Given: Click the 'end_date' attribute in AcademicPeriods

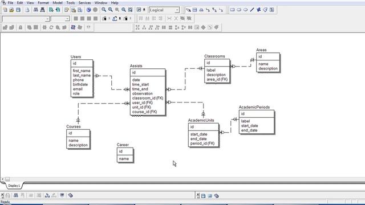Looking at the screenshot, I should pyautogui.click(x=249, y=130).
